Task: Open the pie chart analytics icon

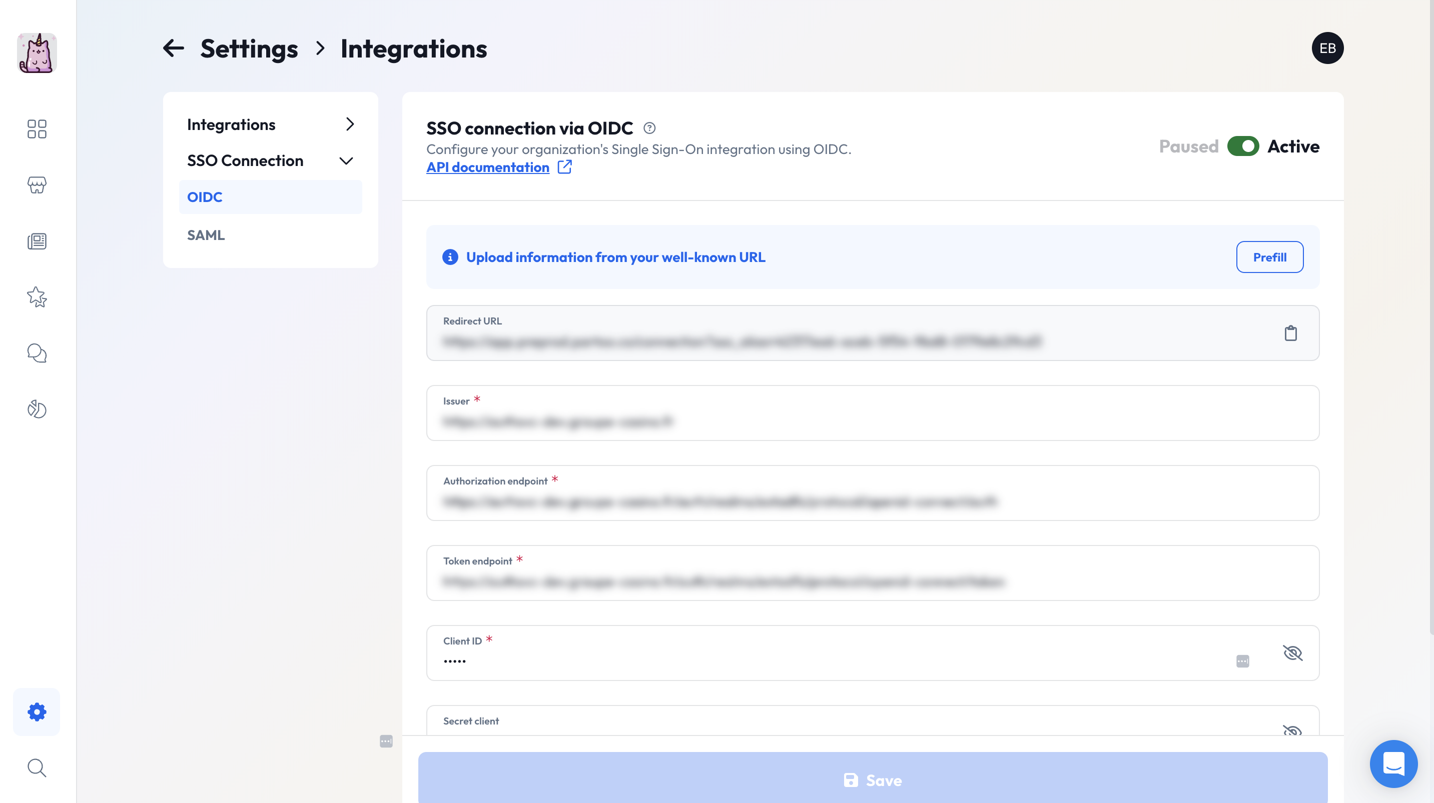Action: (37, 409)
